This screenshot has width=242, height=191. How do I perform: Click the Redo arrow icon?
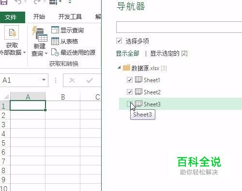[37, 2]
